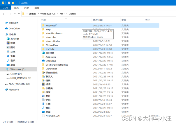Click the 搜索 folder icon
The height and width of the screenshot is (124, 176).
click(x=43, y=92)
